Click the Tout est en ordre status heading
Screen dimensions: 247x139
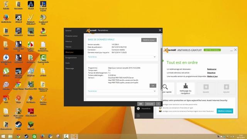182,63
